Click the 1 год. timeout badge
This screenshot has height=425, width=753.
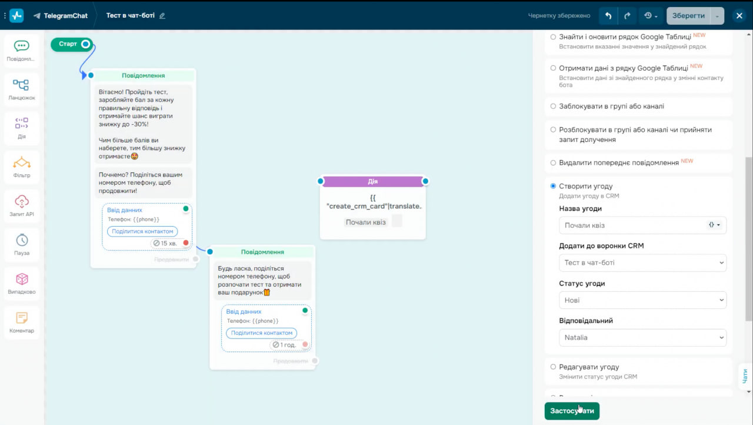click(x=285, y=345)
